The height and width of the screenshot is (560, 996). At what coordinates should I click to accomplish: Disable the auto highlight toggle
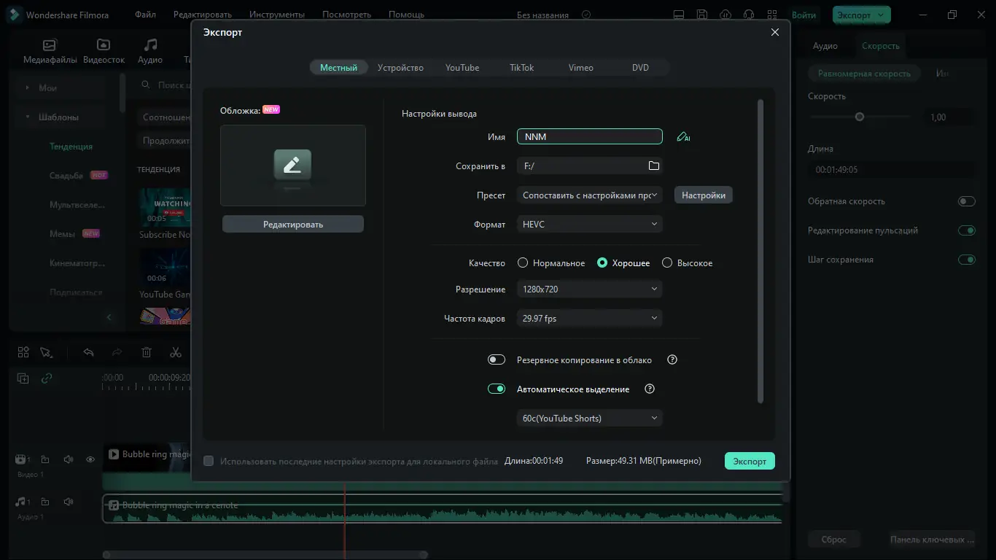(497, 389)
